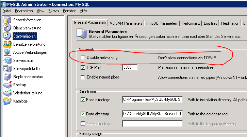Click the Serverinformation sidebar icon
The image size is (247, 137).
(7, 20)
